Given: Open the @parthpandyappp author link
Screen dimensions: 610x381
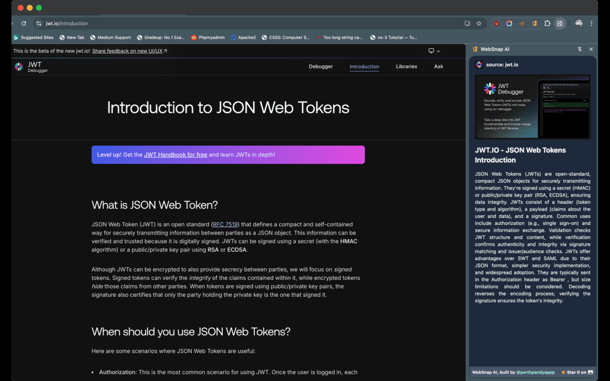Looking at the screenshot, I should point(536,372).
